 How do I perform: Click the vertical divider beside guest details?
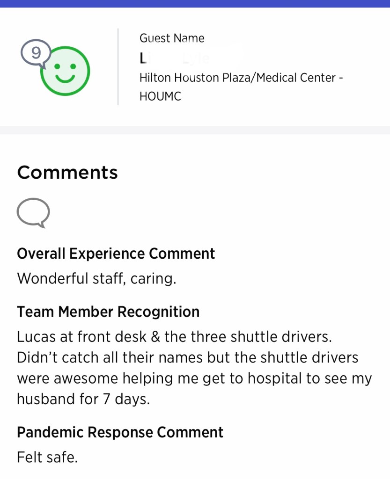118,67
